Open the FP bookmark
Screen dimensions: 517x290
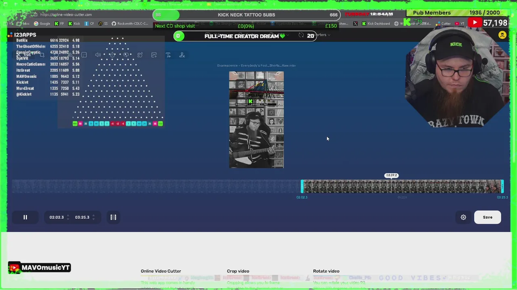(59, 24)
